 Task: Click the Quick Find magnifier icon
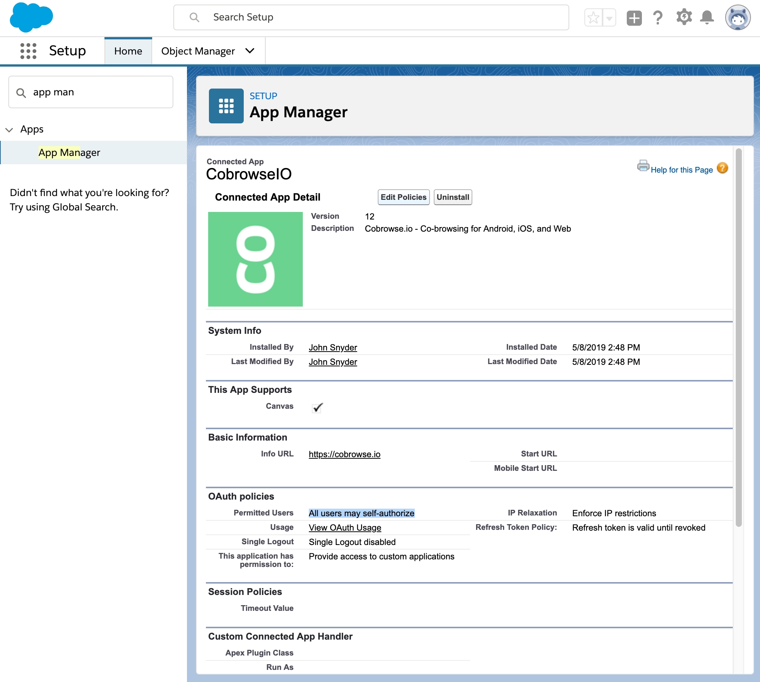click(21, 93)
